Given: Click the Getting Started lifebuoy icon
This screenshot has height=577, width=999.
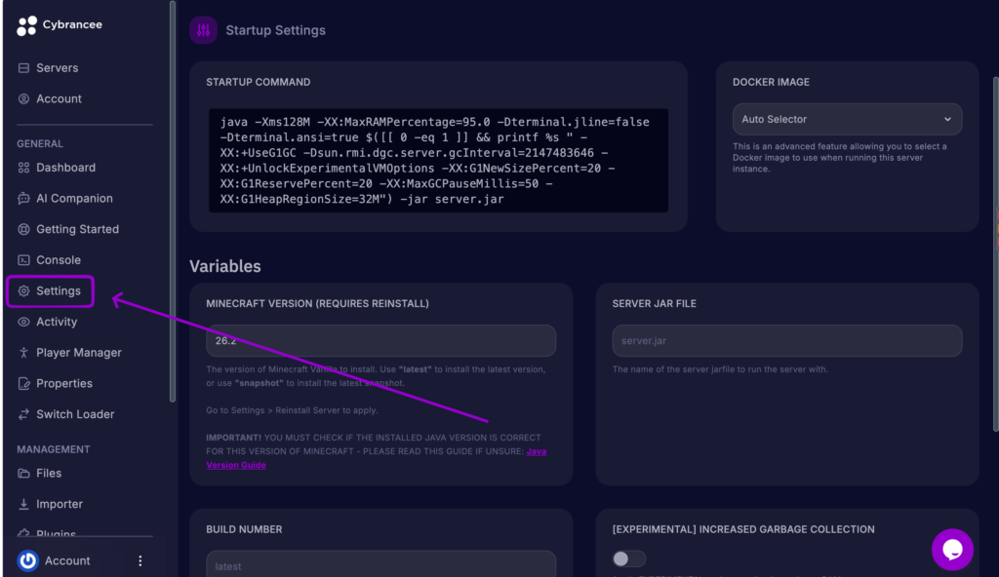Looking at the screenshot, I should (x=23, y=229).
